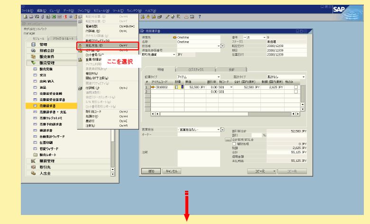
Task: Click the red PDF export toolbar icon
Action: pos(65,17)
